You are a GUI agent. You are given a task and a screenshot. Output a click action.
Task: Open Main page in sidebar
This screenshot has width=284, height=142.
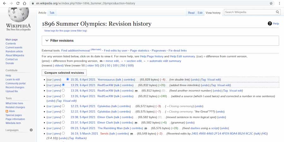click(x=12, y=40)
